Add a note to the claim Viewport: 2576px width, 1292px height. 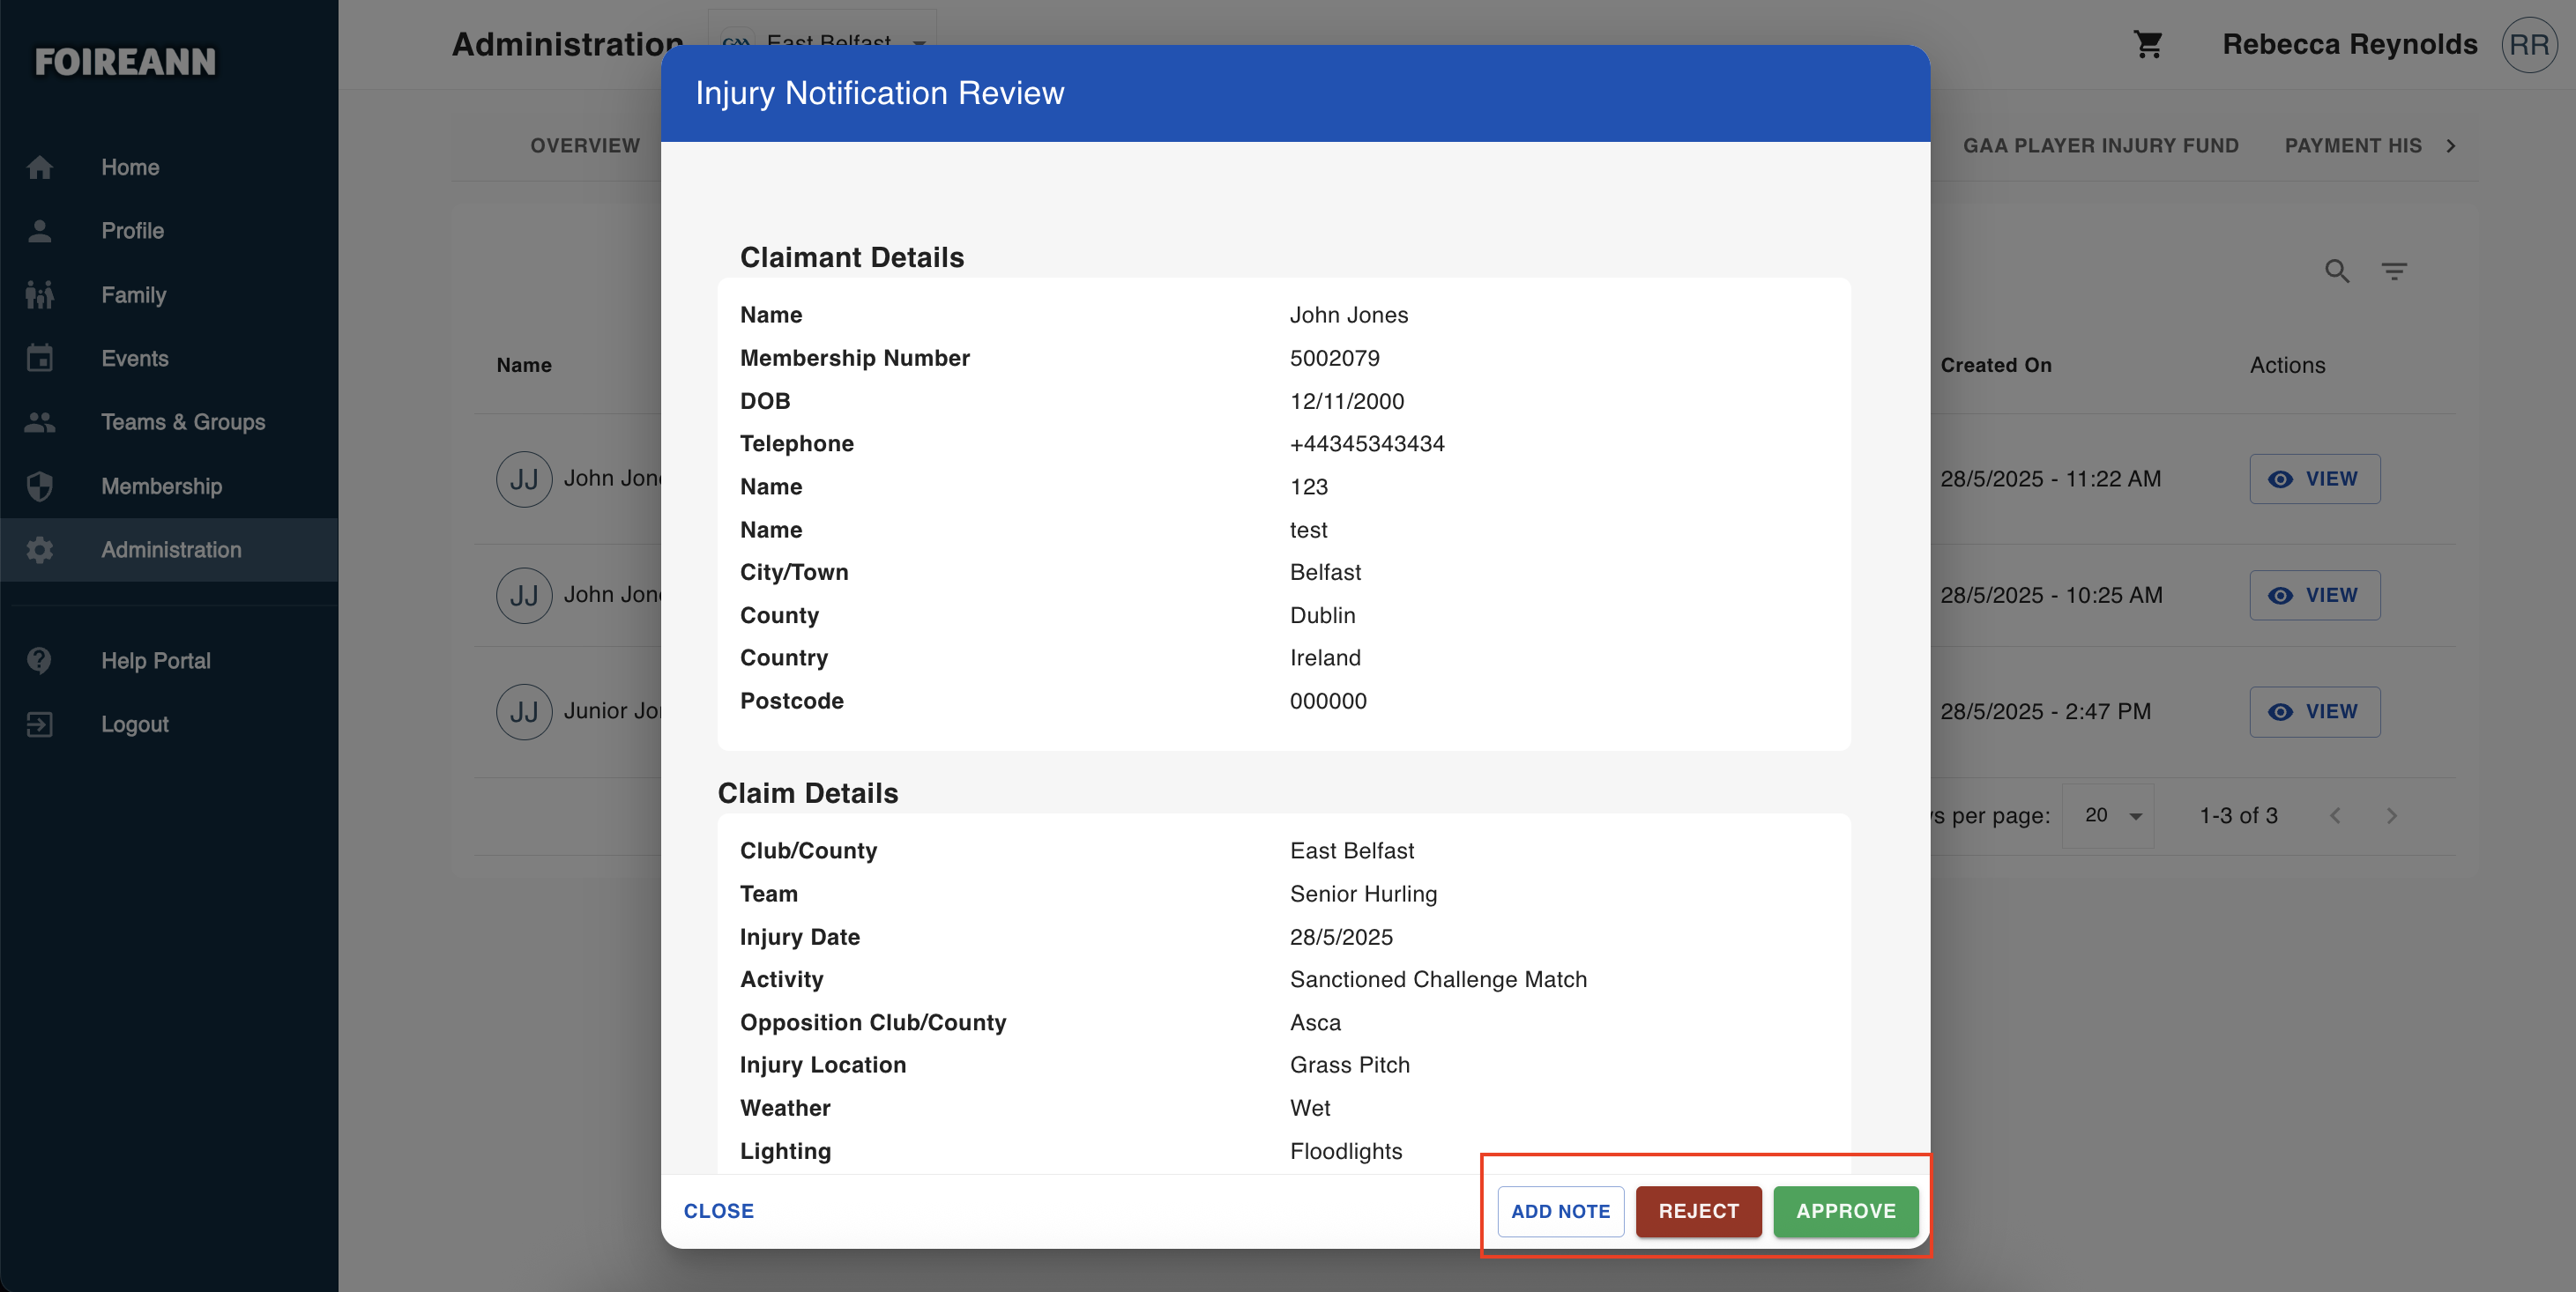coord(1560,1211)
